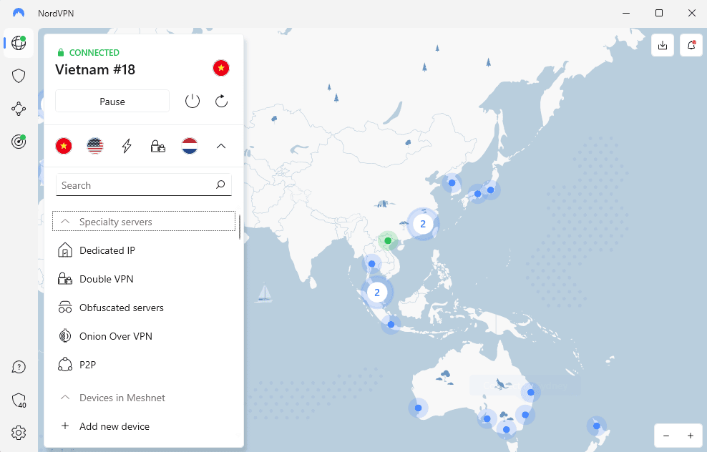Click the NordVPN logo in title bar
This screenshot has width=707, height=452.
click(19, 13)
